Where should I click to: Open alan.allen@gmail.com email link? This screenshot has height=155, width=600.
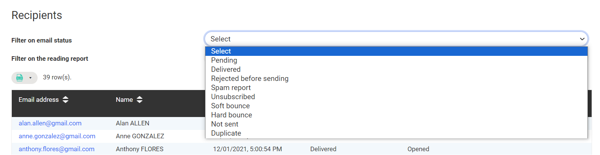tap(50, 123)
